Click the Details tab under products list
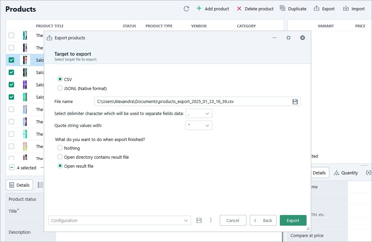 click(19, 185)
